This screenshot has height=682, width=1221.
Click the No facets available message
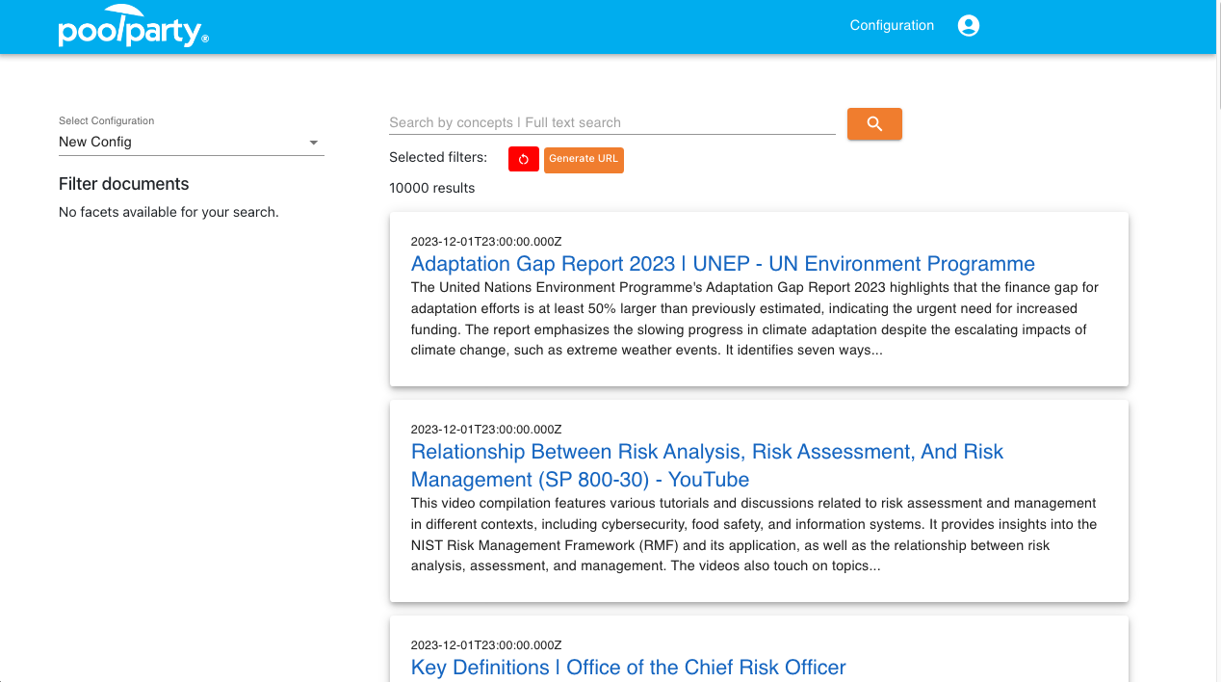(169, 212)
